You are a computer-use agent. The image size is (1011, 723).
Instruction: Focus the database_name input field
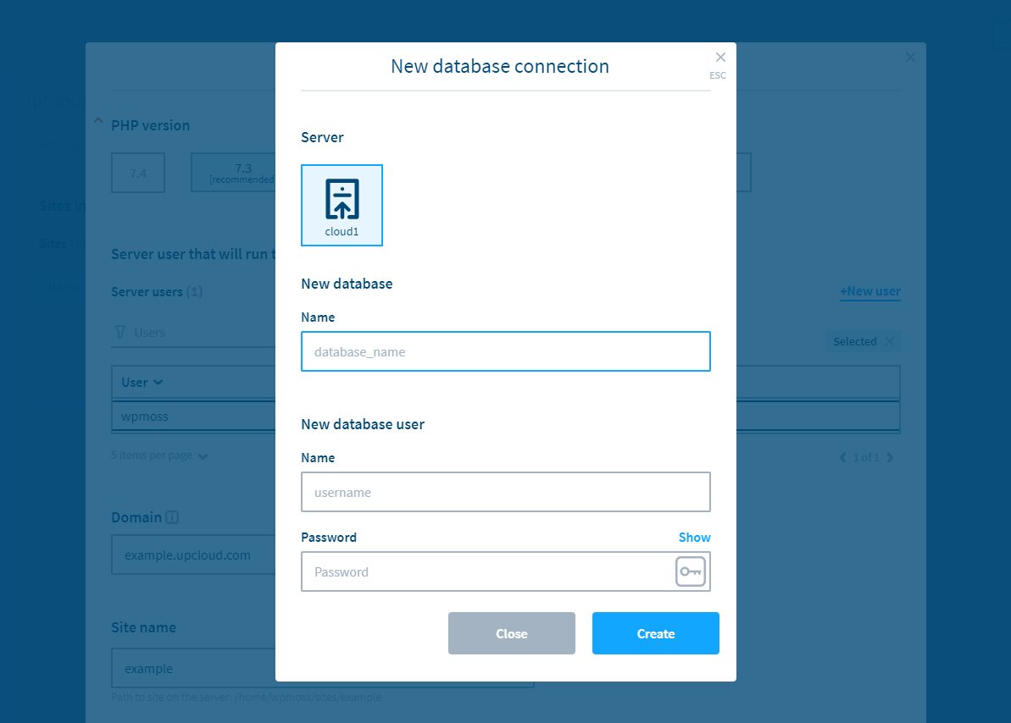[505, 351]
